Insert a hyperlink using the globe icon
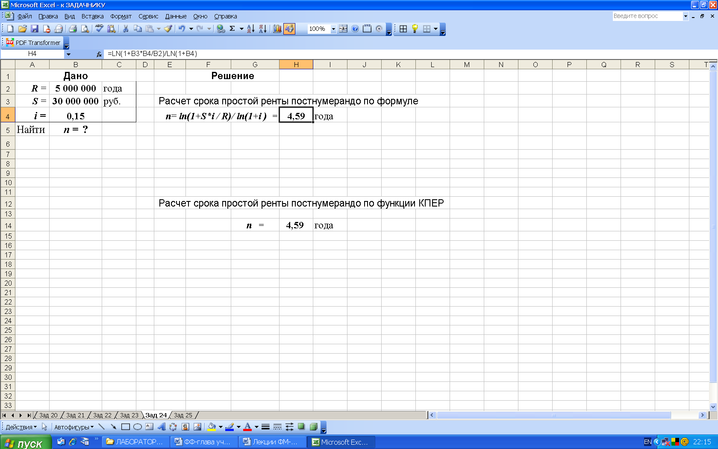The height and width of the screenshot is (449, 718). pos(221,29)
